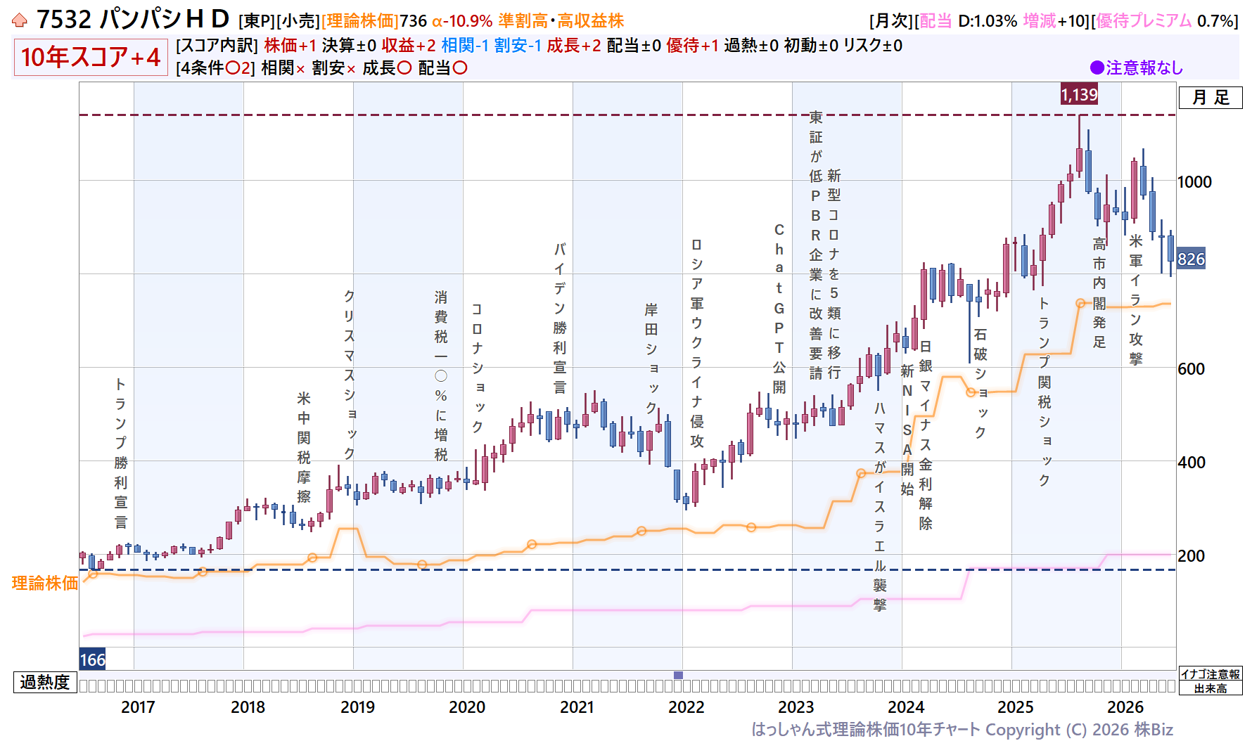1252x741 pixels.
Task: Click the 収益+2 score item
Action: [409, 46]
